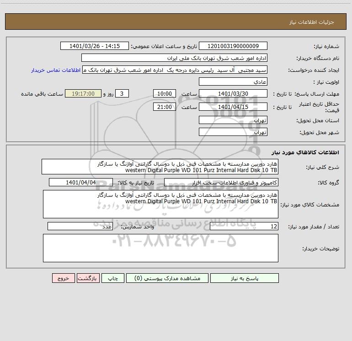The image size is (352, 341).
Task: Click the واحد شمارش label
Action: (x=138, y=227)
